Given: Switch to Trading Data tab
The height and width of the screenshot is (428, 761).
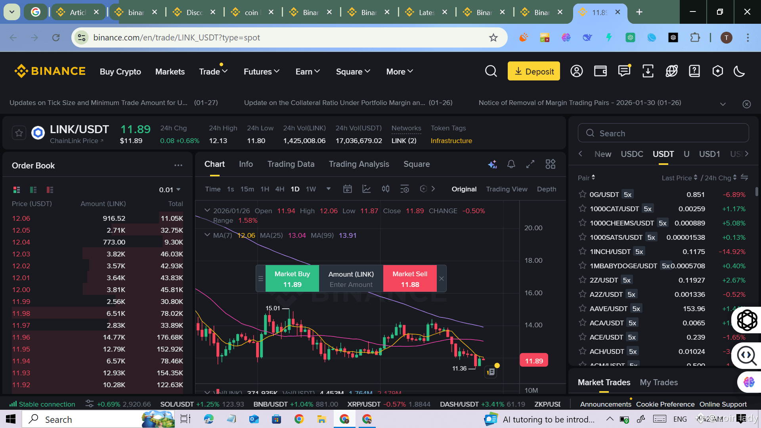Looking at the screenshot, I should [x=291, y=164].
